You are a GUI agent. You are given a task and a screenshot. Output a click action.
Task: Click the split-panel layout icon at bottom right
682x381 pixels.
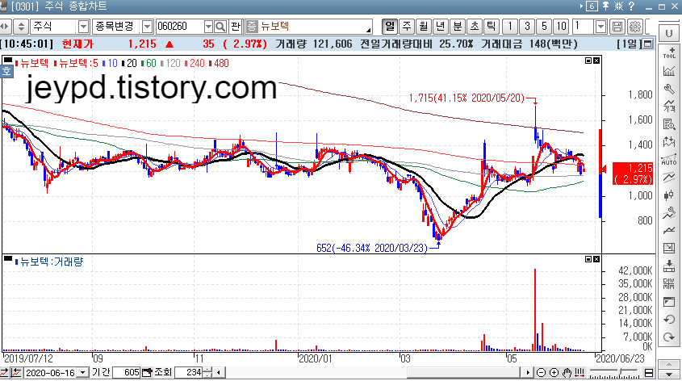pos(649,373)
